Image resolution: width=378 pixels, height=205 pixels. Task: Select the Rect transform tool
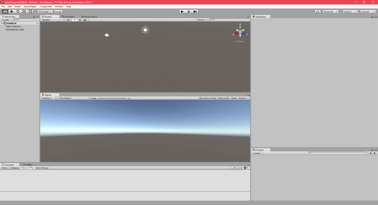(x=30, y=11)
